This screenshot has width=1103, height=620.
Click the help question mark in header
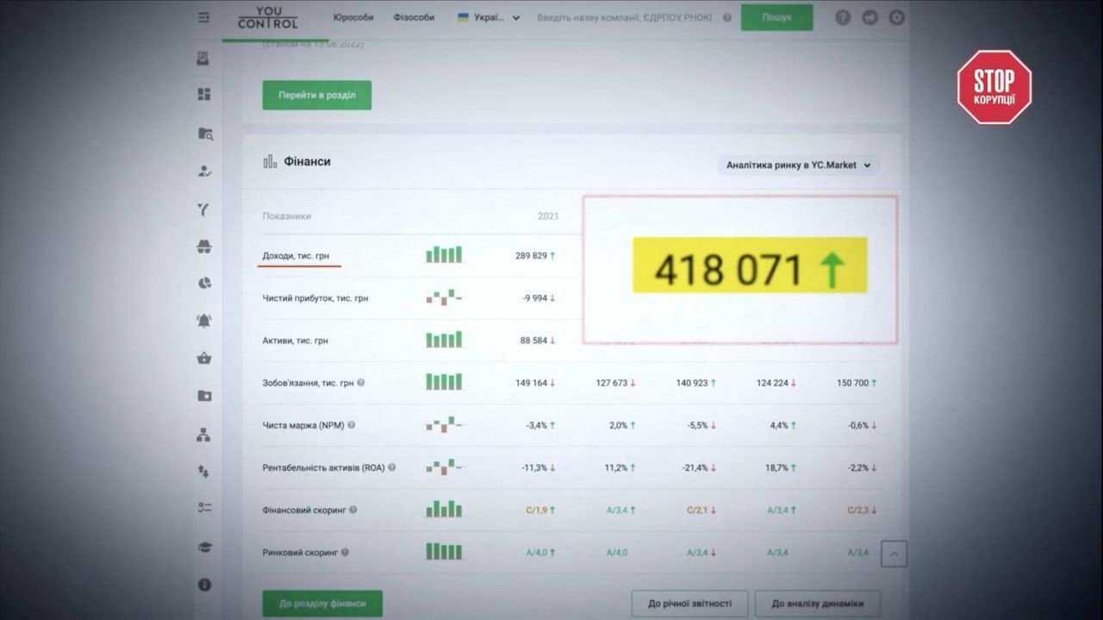coord(843,17)
